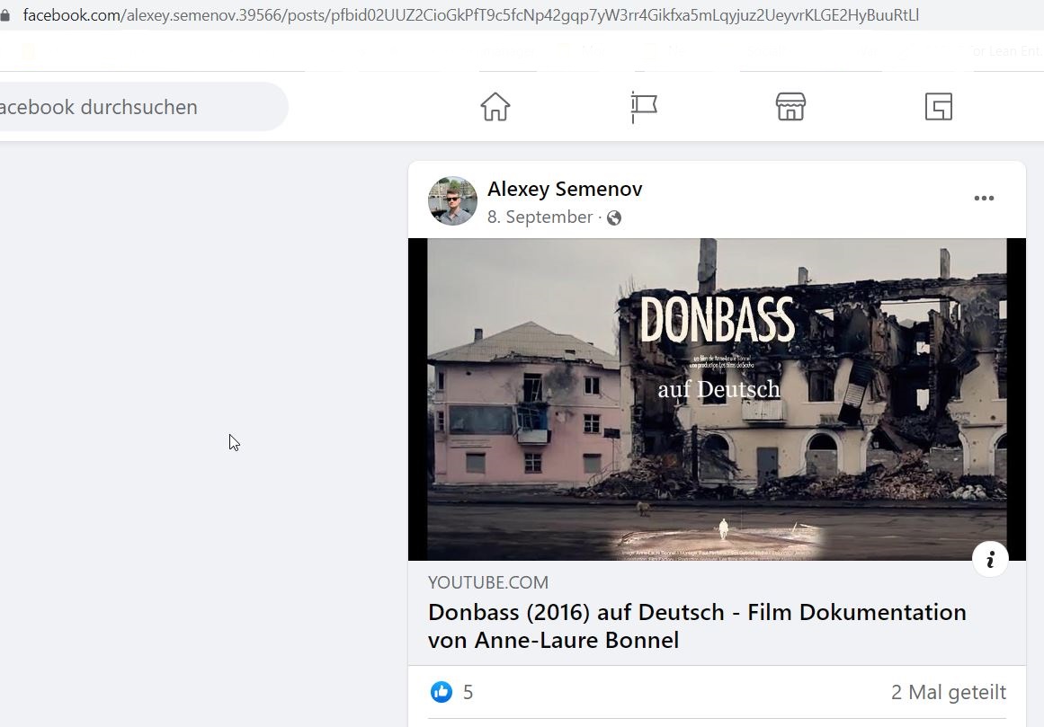The image size is (1044, 727).
Task: Open the Alexey Semenov profile name link
Action: (565, 189)
